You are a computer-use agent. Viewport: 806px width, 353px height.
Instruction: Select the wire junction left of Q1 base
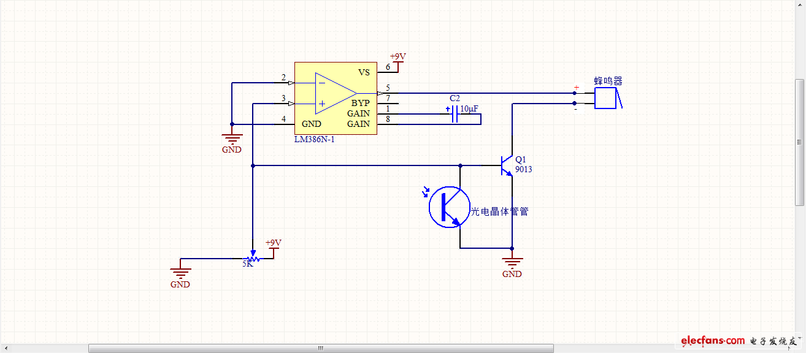(461, 165)
